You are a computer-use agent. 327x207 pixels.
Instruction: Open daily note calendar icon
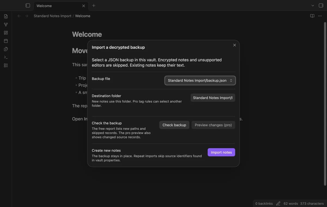point(6,41)
